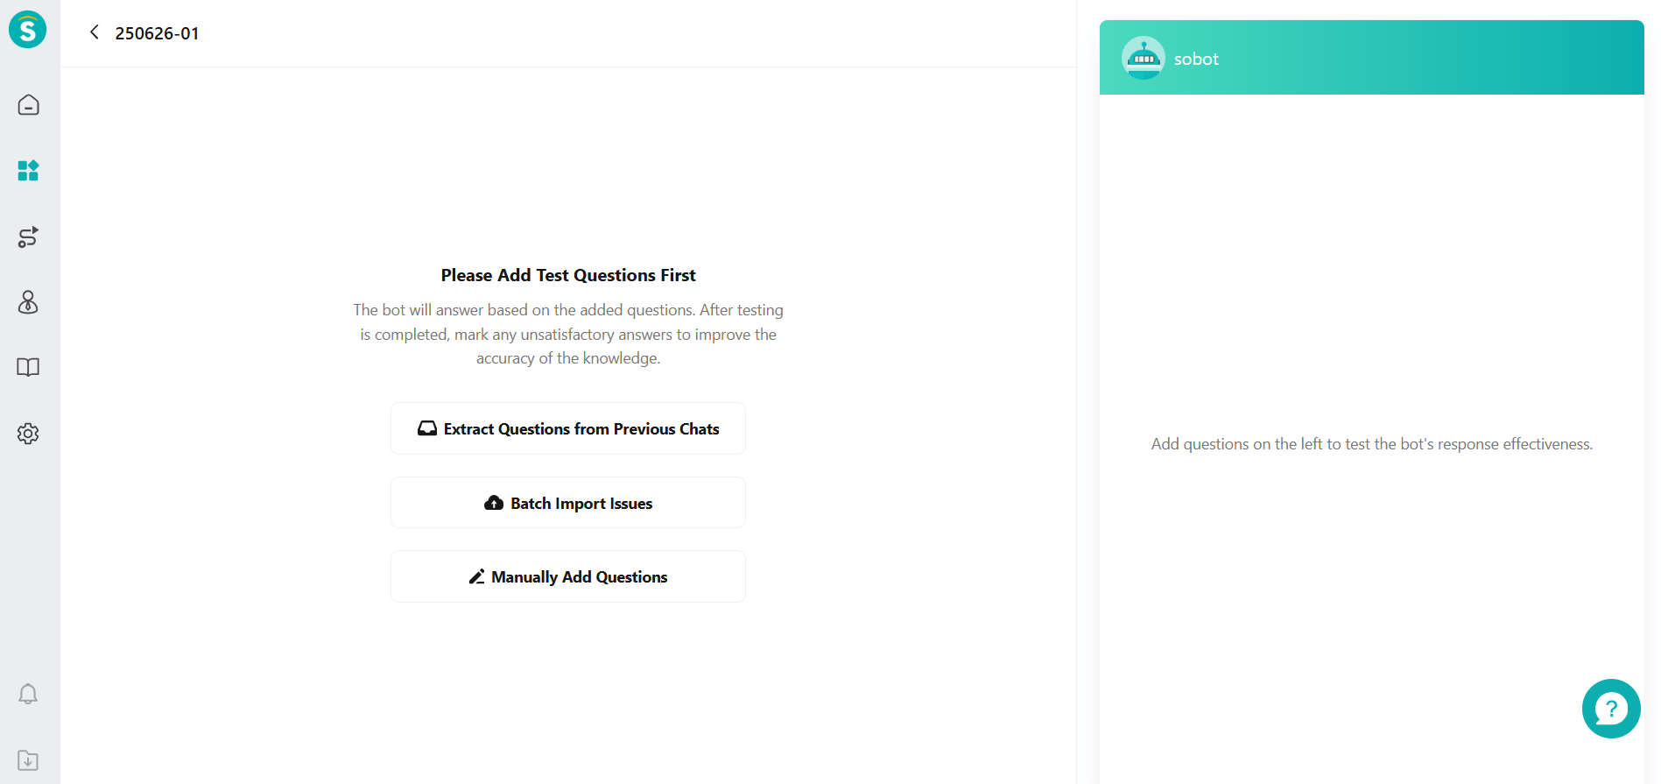Image resolution: width=1661 pixels, height=784 pixels.
Task: Click the 'Add questions on the left' hint
Action: (x=1371, y=444)
